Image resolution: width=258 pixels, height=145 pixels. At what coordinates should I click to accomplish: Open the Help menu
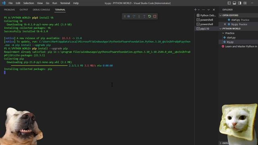click(76, 3)
